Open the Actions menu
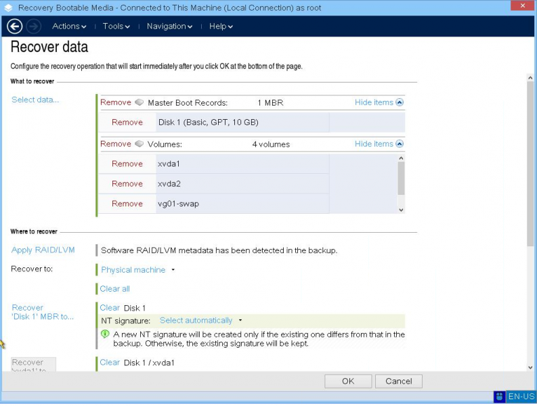Screen dimensions: 537x406 point(69,26)
